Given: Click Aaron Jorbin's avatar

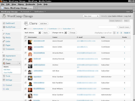Looking at the screenshot, I should tap(30, 48).
